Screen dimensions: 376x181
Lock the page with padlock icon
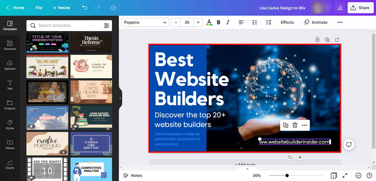pos(317,40)
